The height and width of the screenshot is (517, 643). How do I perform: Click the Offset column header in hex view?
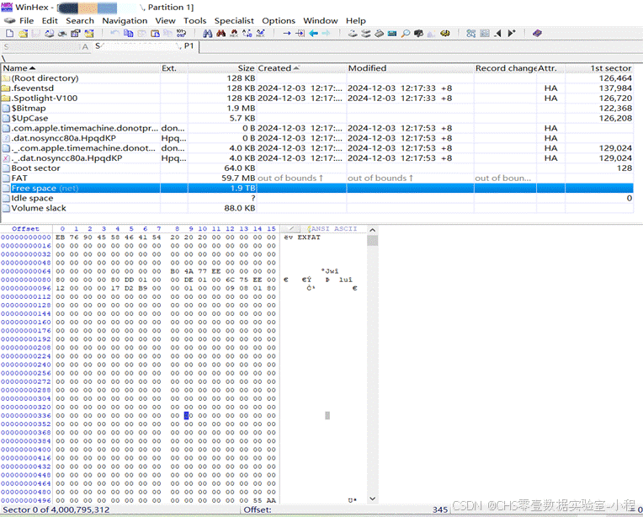pos(25,228)
